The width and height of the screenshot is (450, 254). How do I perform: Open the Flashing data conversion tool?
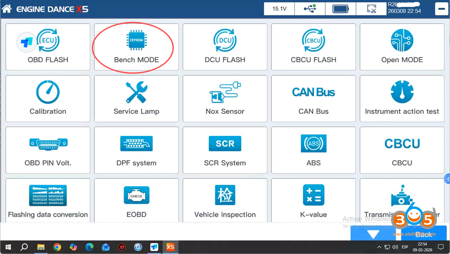(x=48, y=200)
